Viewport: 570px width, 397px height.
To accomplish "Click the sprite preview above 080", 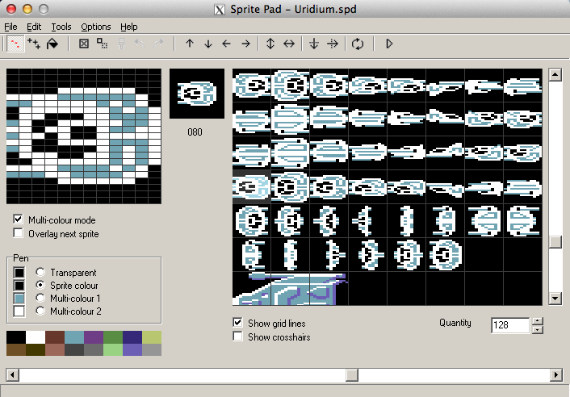I will tap(197, 94).
